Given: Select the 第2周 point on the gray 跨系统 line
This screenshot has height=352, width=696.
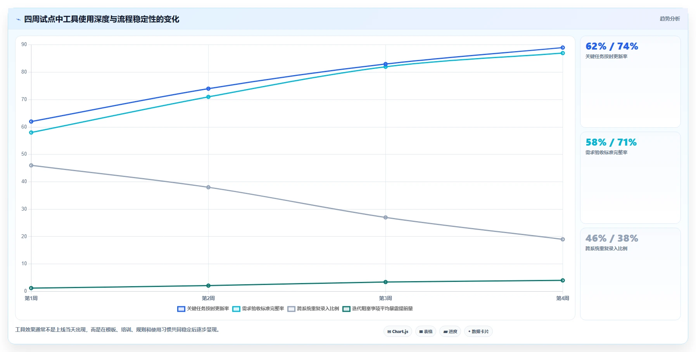Looking at the screenshot, I should click(208, 187).
